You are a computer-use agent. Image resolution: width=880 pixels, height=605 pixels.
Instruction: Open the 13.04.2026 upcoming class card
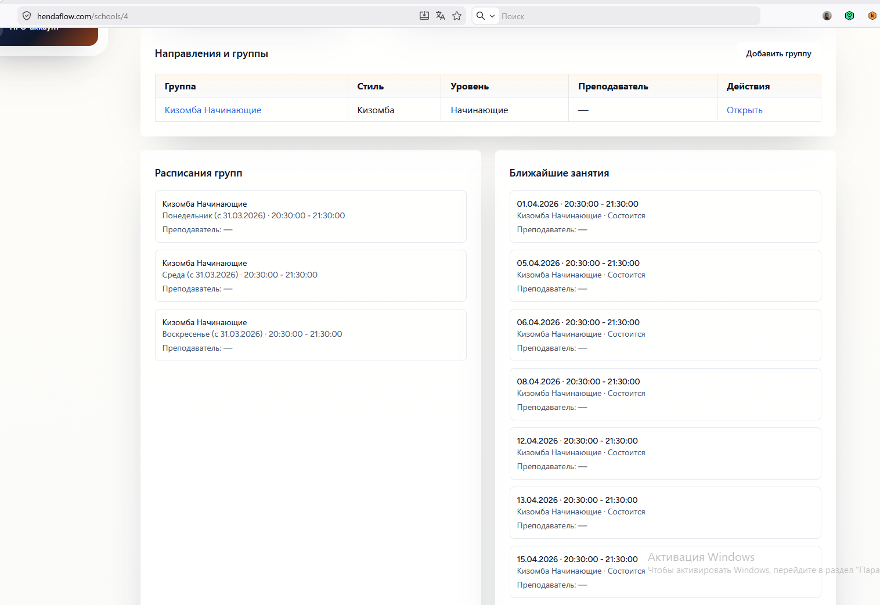point(665,513)
